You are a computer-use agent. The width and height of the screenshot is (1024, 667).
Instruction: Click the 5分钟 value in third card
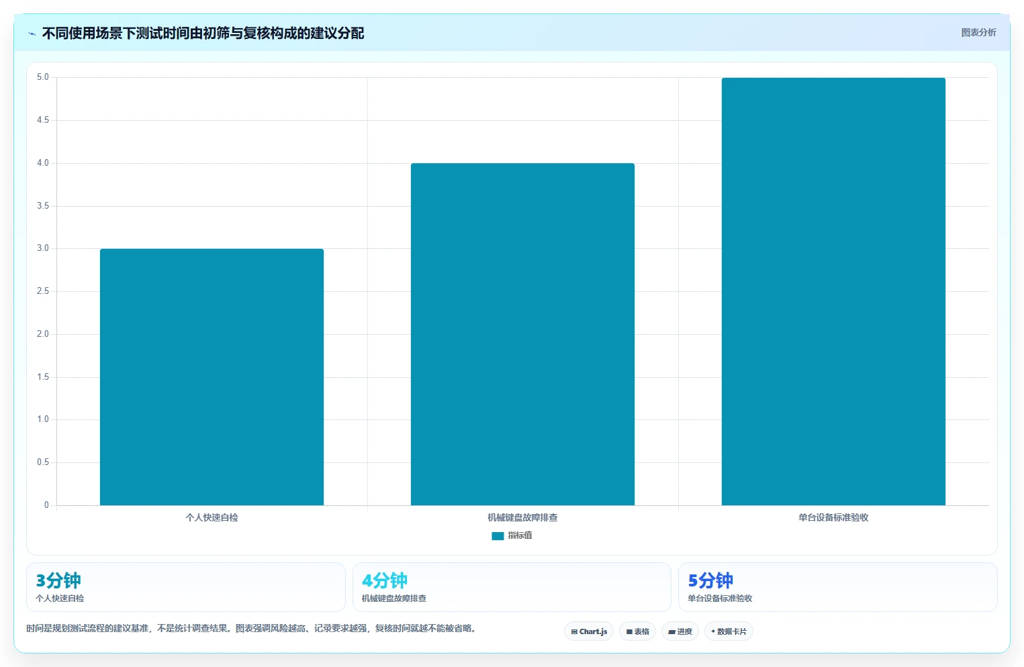(710, 580)
